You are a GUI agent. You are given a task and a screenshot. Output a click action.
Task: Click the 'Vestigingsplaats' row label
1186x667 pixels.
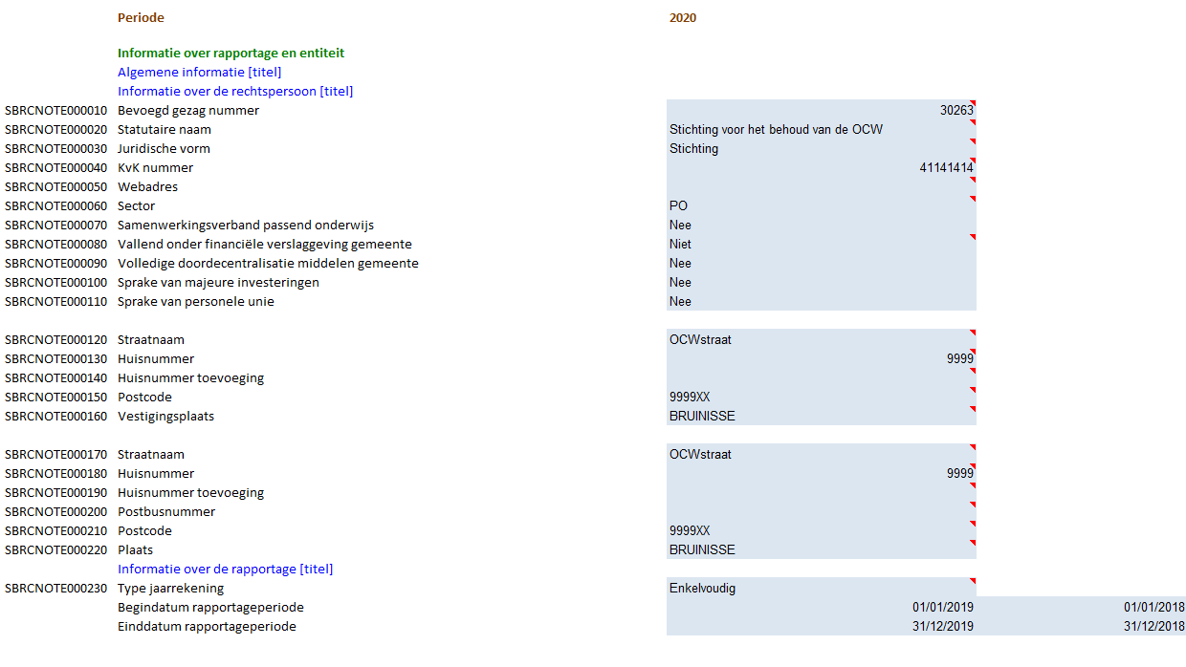click(165, 417)
